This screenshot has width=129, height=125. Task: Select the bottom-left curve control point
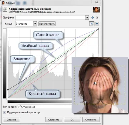point(8,90)
